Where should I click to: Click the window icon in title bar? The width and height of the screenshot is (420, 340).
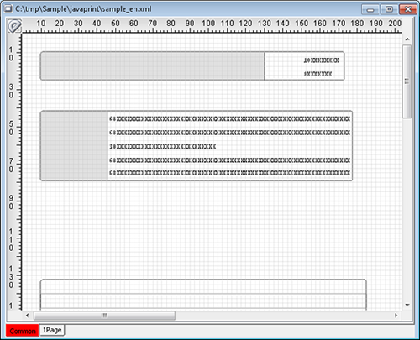point(8,8)
